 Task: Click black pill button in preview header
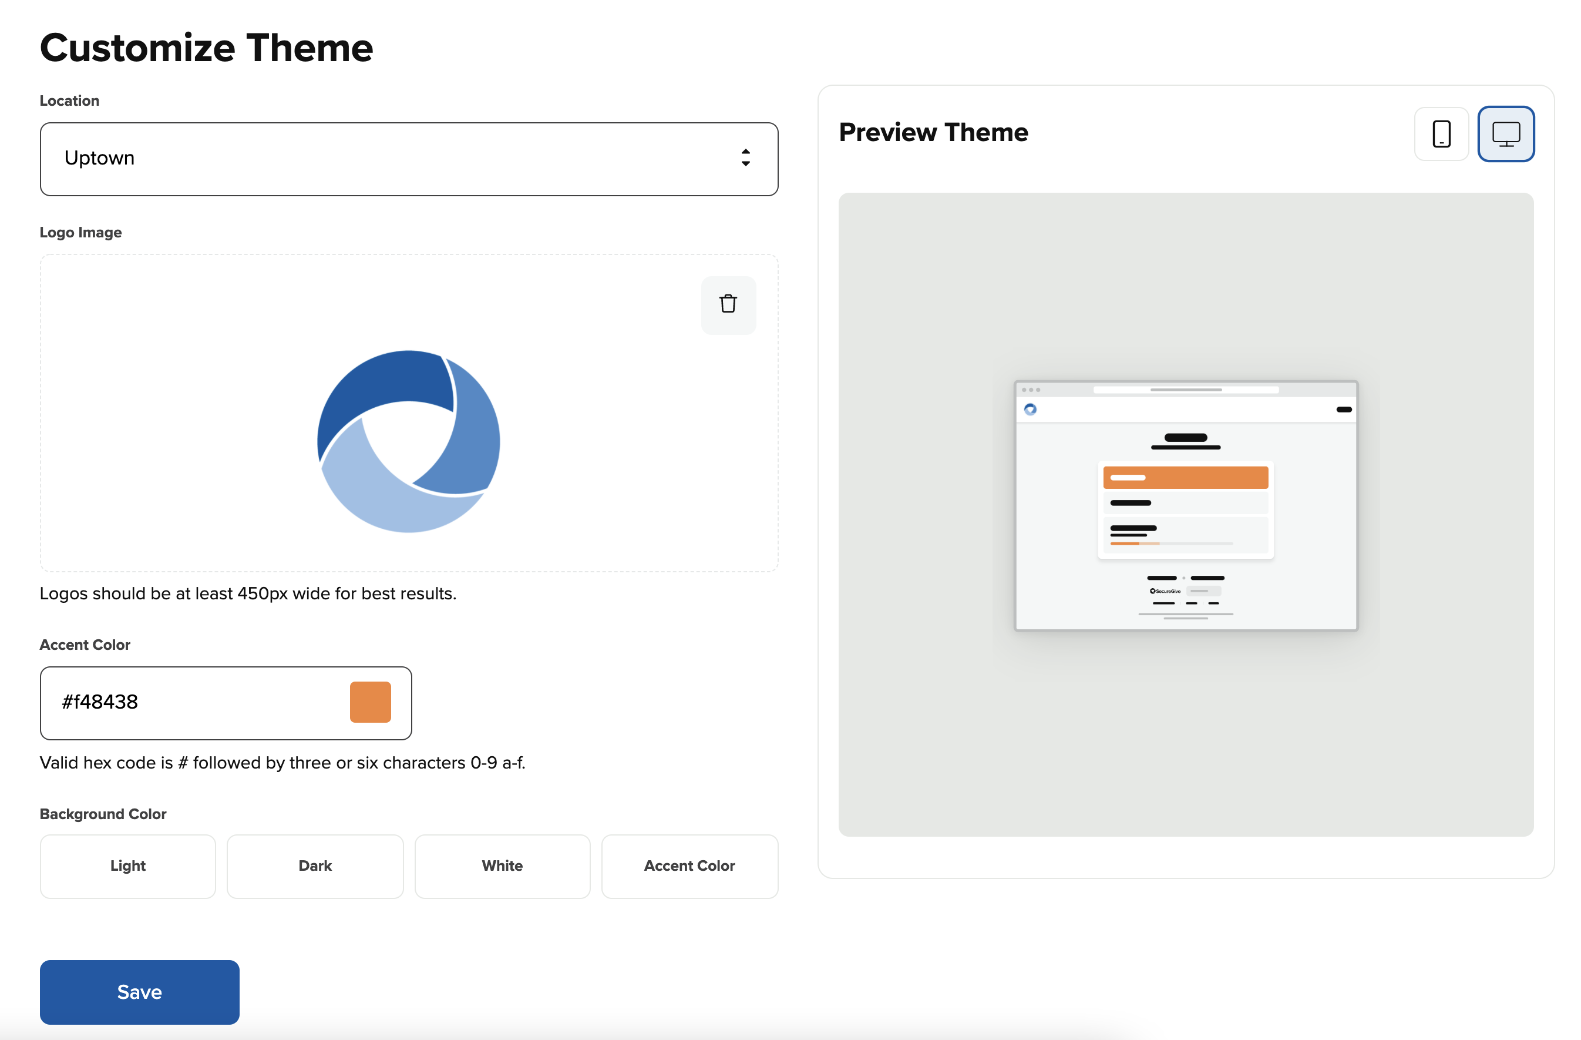tap(1343, 410)
